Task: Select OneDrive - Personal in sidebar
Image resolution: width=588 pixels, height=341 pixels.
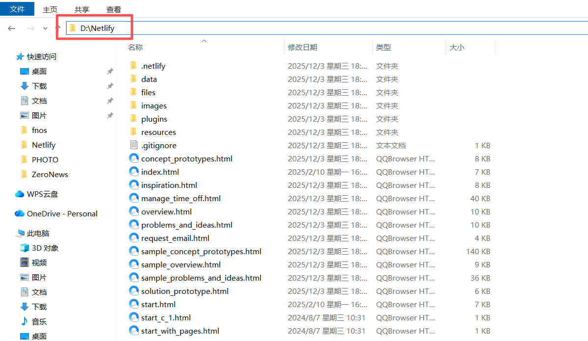Action: click(56, 214)
